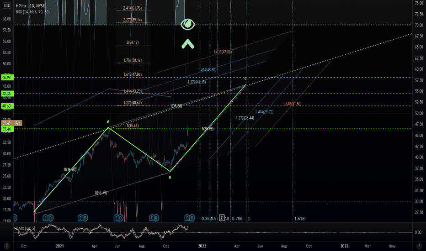This screenshot has height=251, width=426.
Task: Select the 35.44 green price label
Action: pos(7,129)
